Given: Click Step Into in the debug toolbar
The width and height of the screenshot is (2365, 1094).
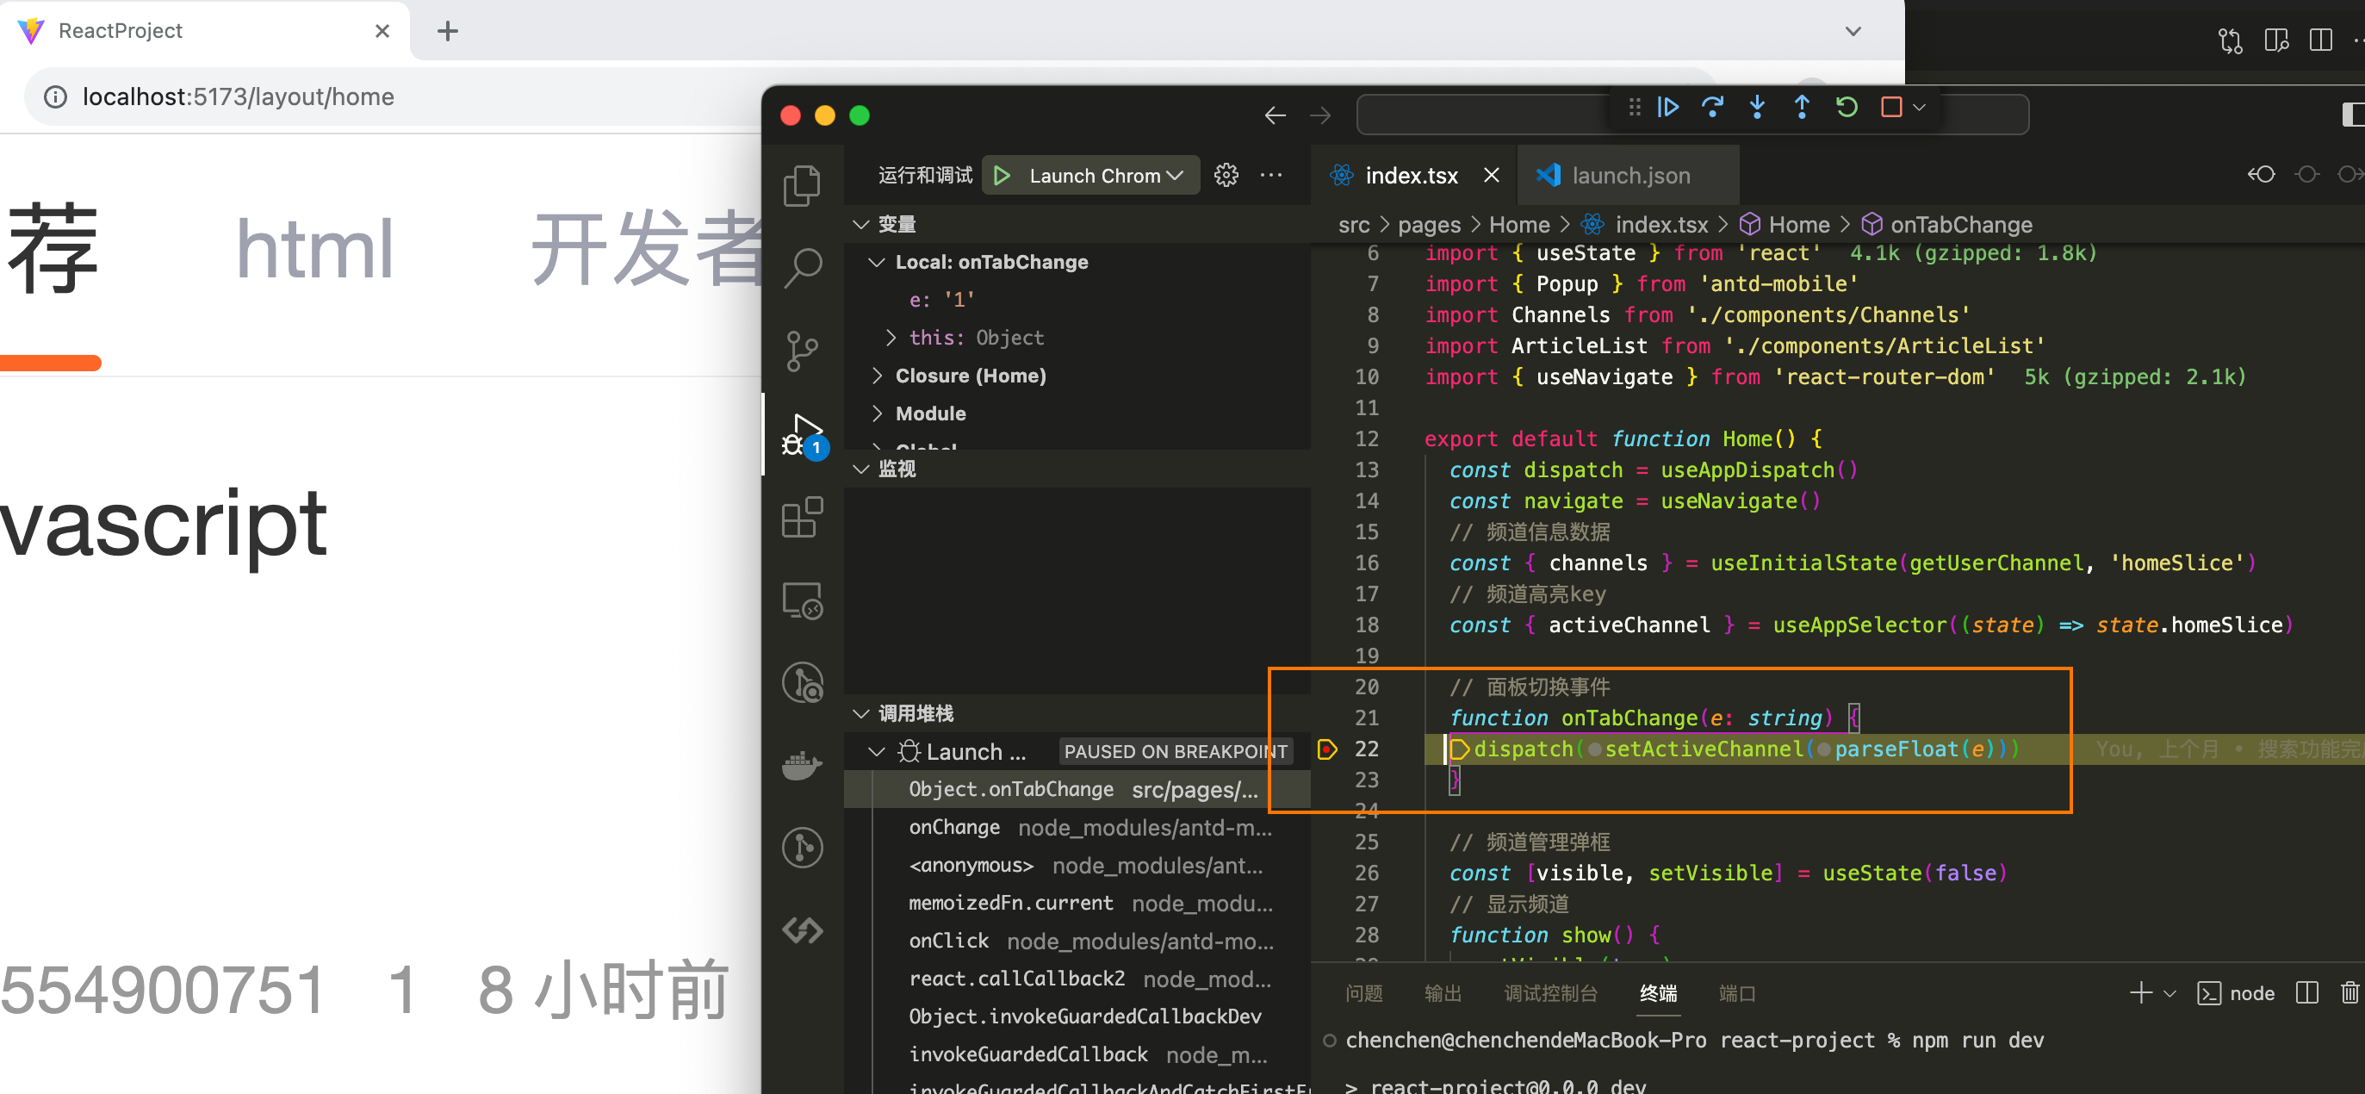Looking at the screenshot, I should point(1757,108).
